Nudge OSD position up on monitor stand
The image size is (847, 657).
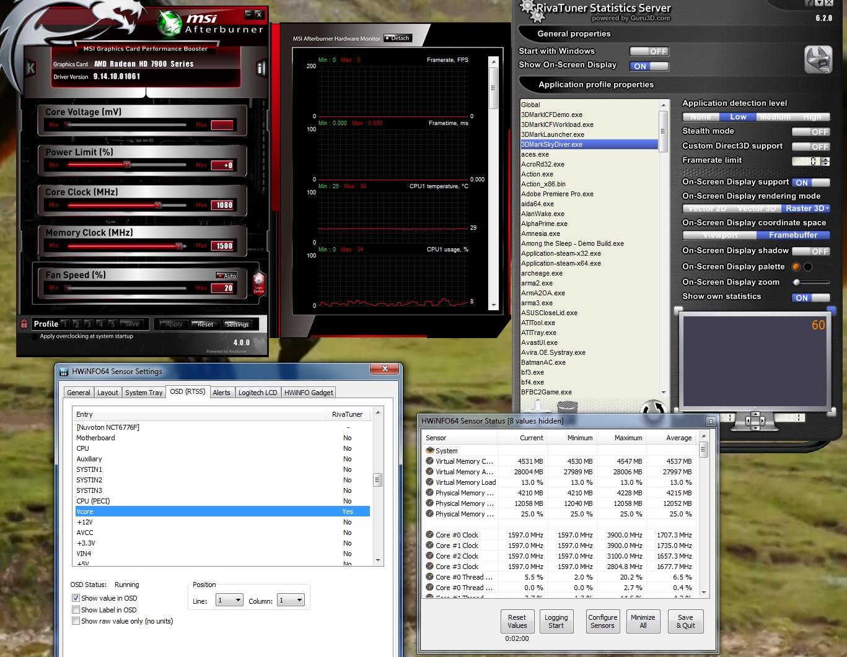(755, 413)
